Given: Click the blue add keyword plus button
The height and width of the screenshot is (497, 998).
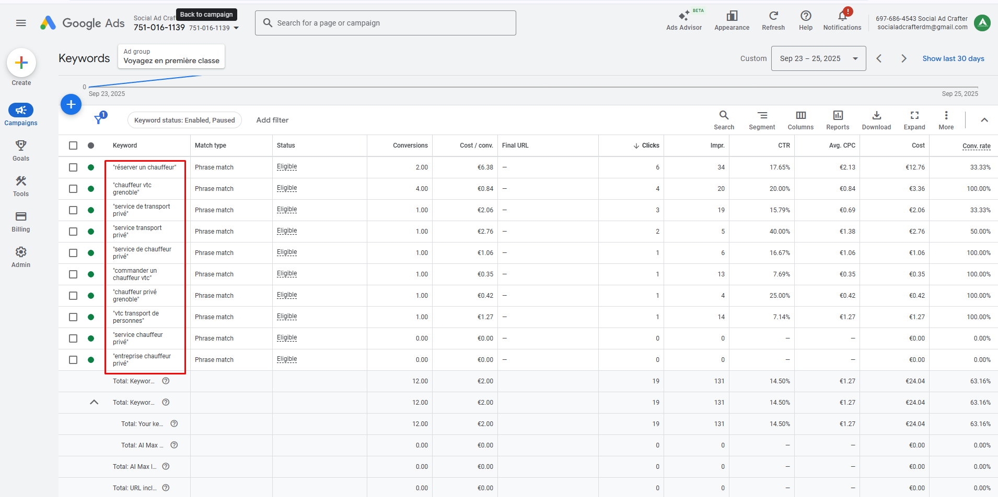Looking at the screenshot, I should click(71, 104).
